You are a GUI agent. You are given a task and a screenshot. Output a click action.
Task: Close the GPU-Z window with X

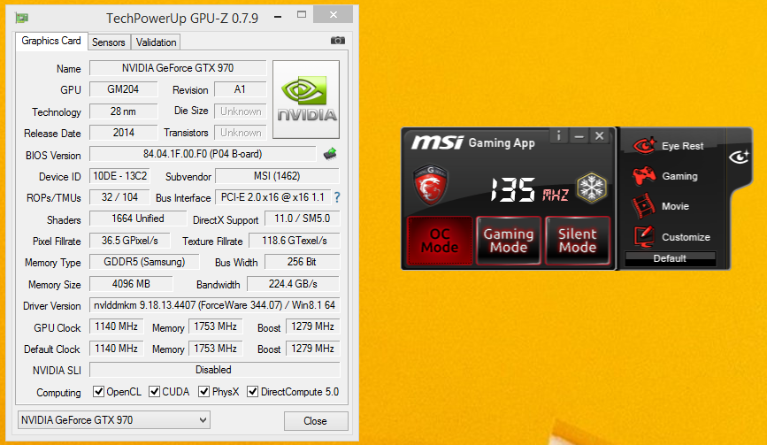click(x=334, y=15)
